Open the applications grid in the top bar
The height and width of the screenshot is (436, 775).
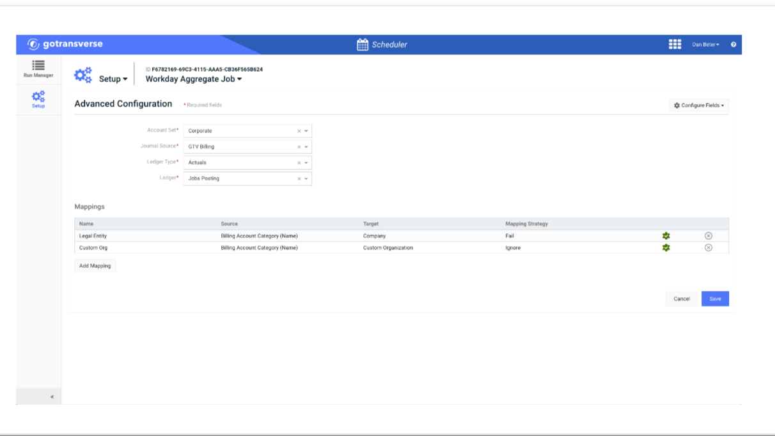(x=675, y=44)
